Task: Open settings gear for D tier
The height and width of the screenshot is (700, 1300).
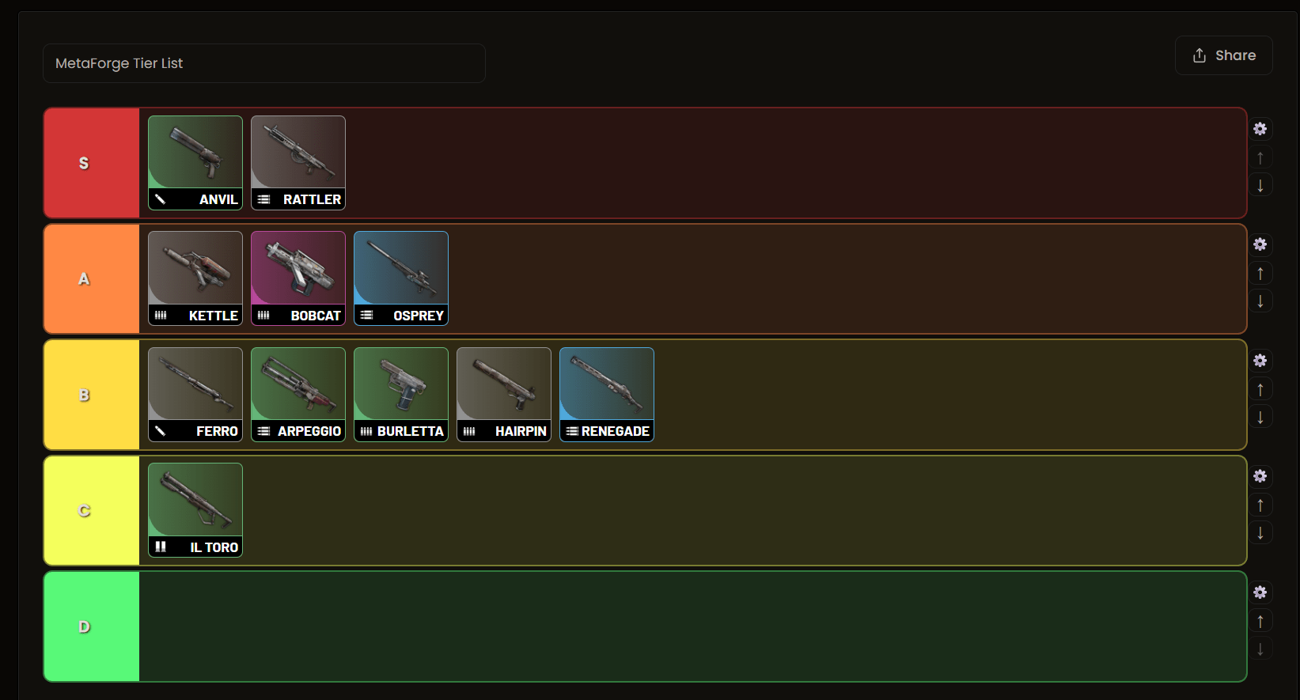Action: point(1260,592)
